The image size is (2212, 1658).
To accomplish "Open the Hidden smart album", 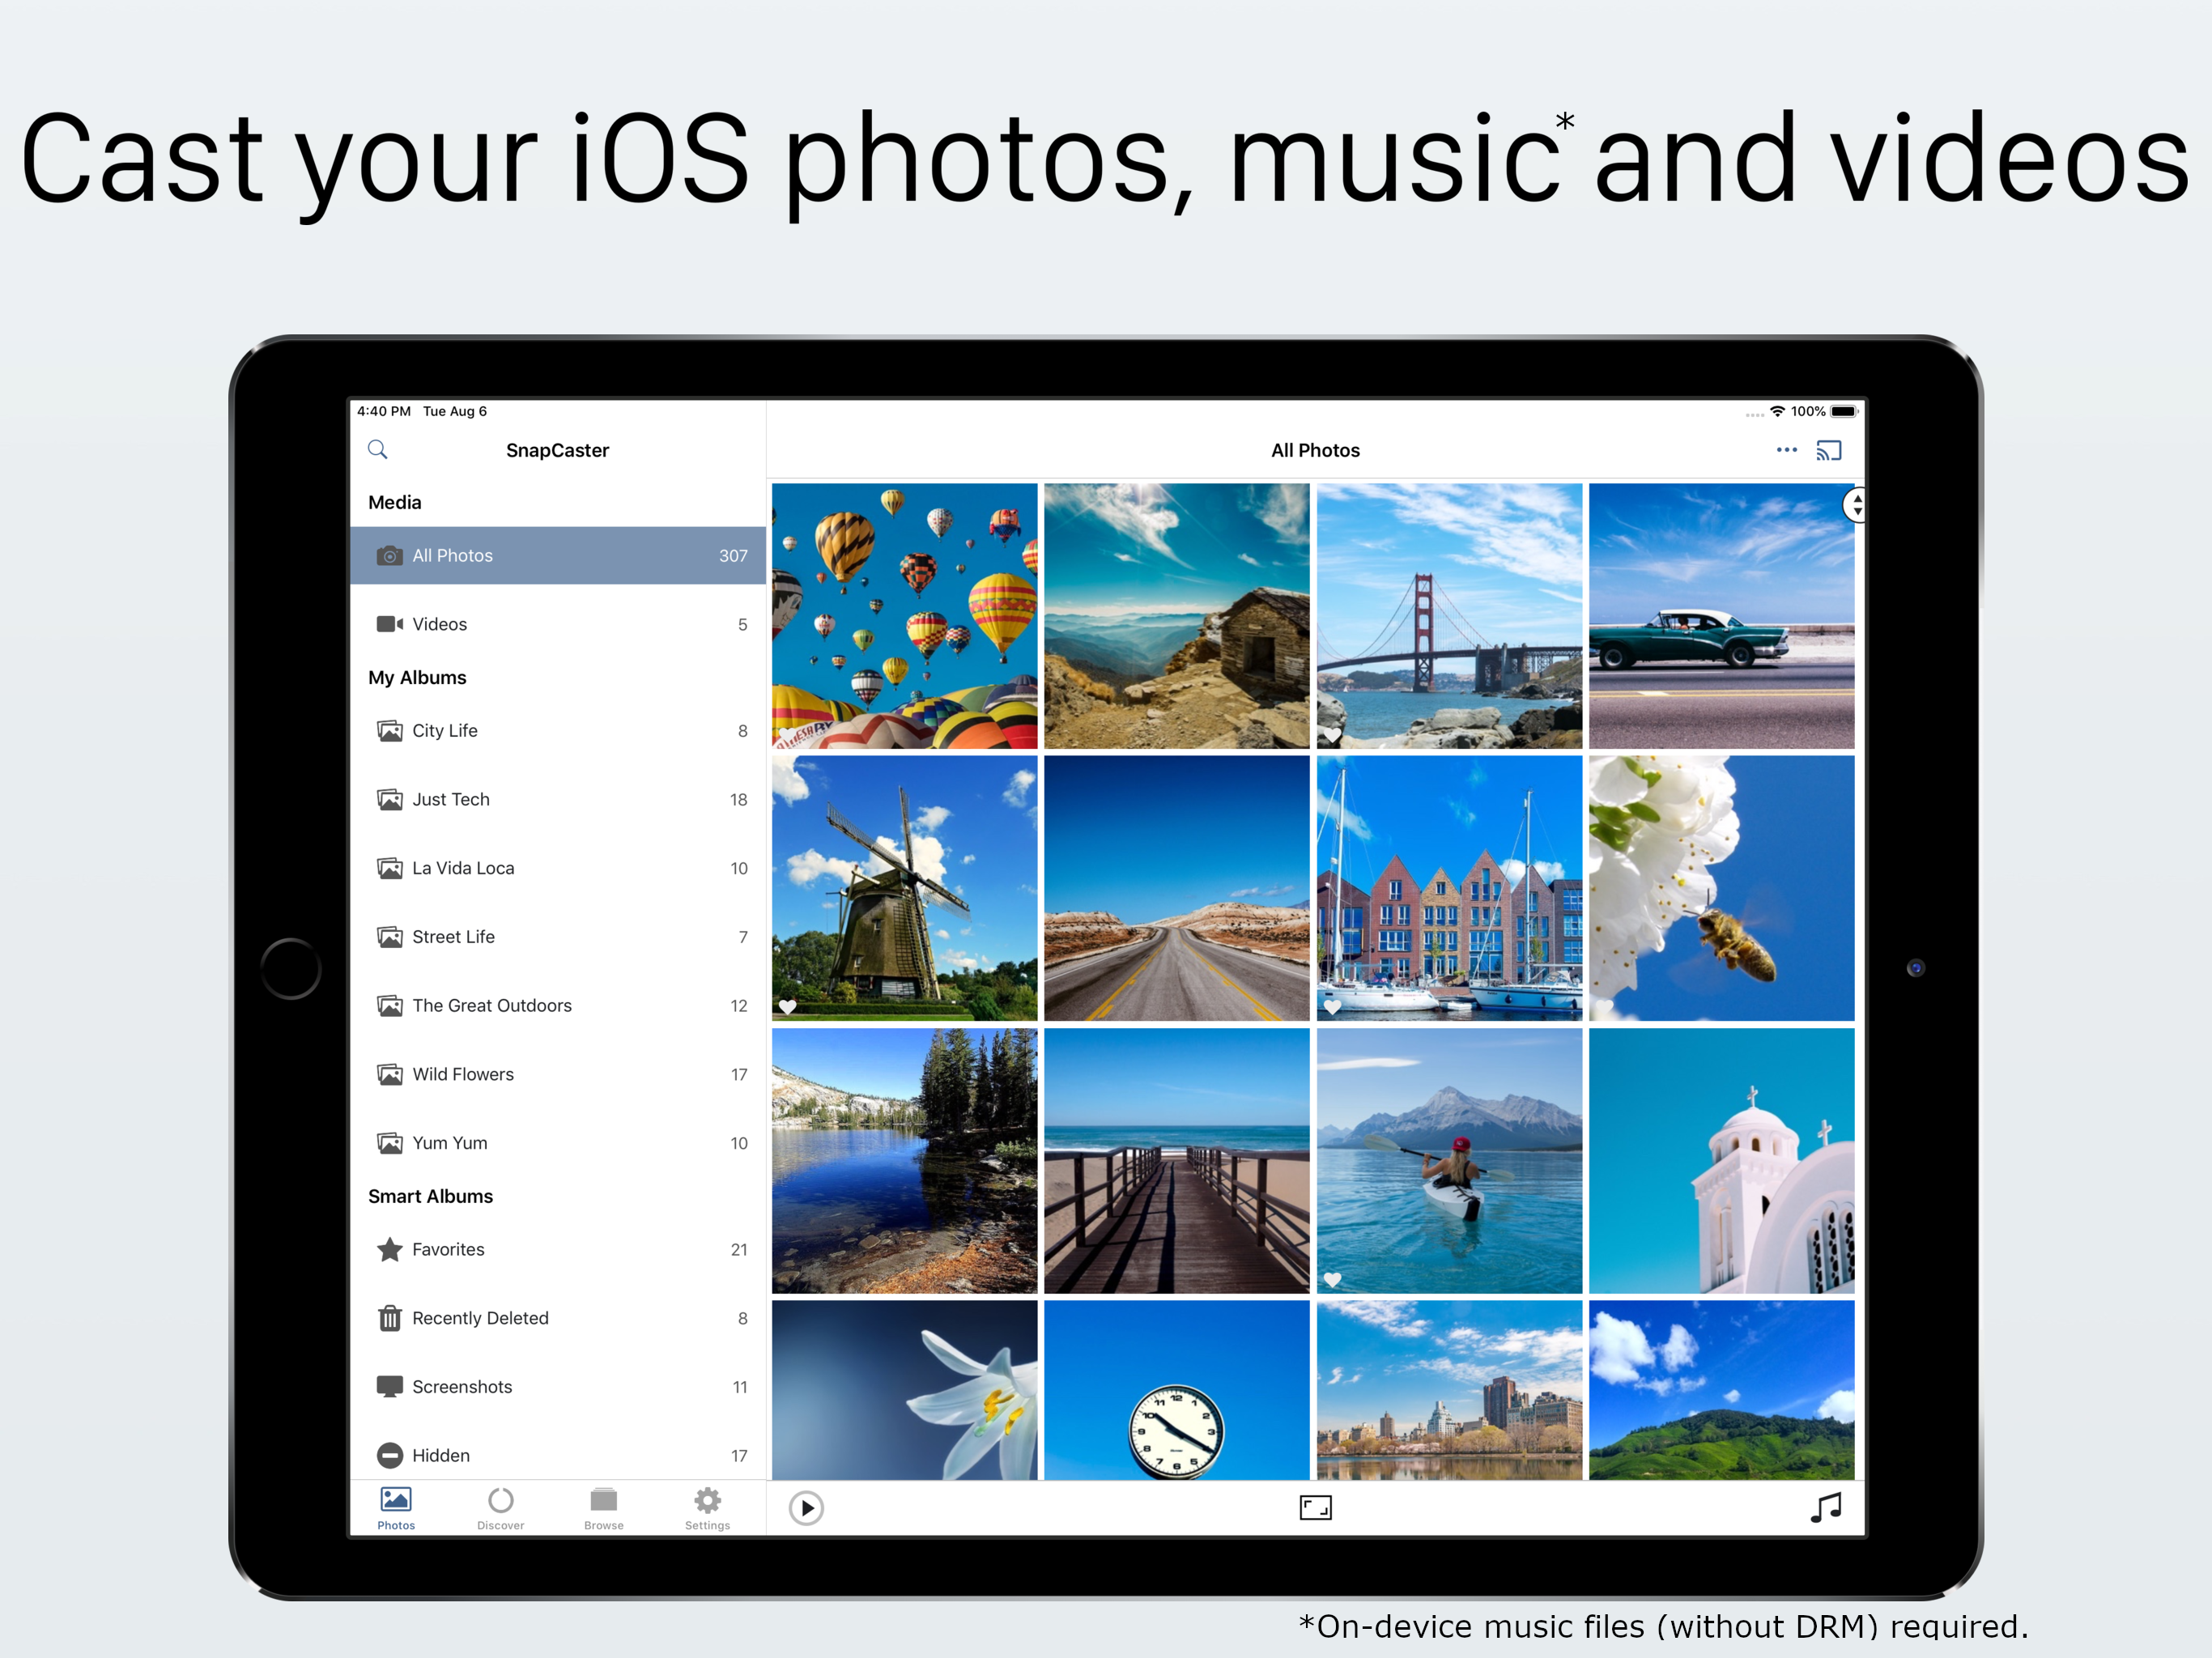I will point(558,1455).
